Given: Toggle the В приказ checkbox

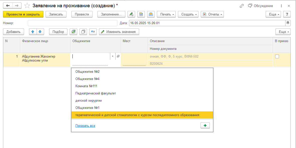Looking at the screenshot, I should 277,57.
